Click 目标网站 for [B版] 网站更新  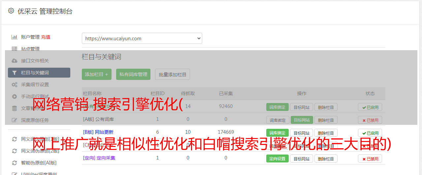click(x=302, y=133)
